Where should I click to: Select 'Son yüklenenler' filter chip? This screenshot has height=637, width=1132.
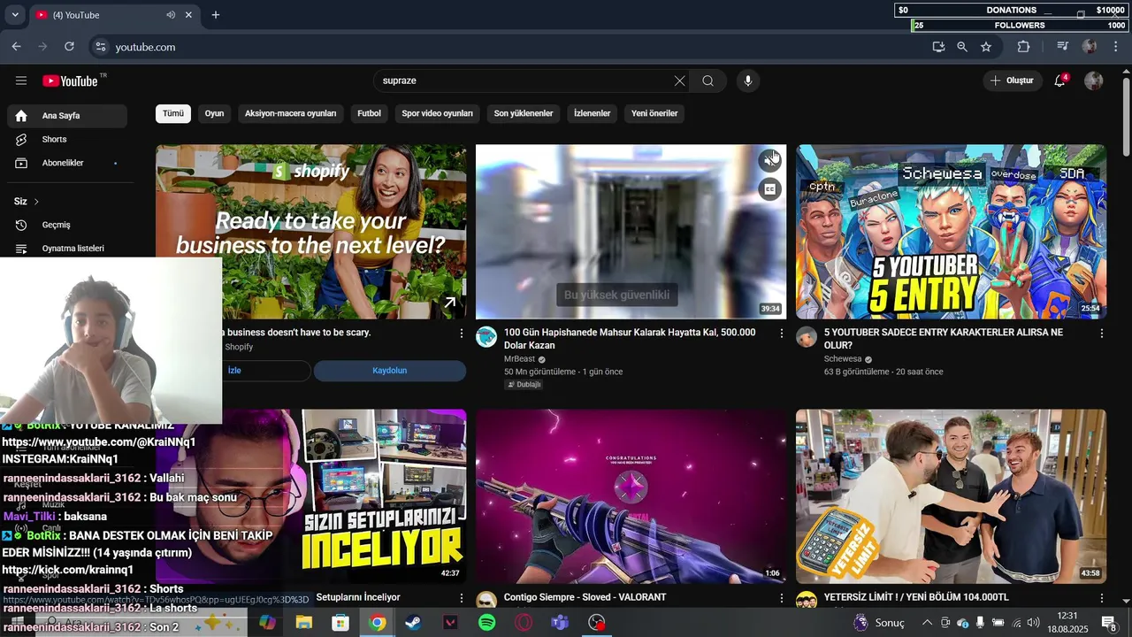(x=524, y=113)
